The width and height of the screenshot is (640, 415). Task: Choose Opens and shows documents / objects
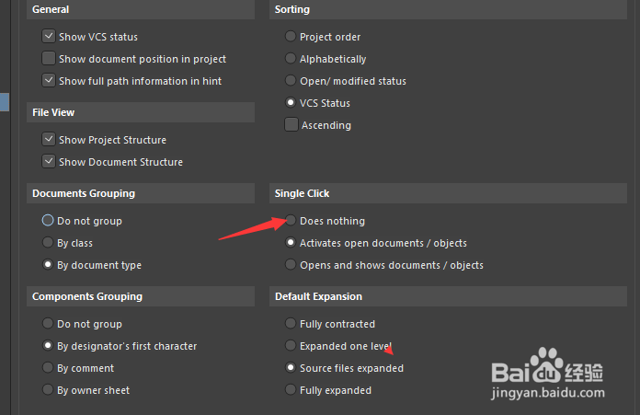click(291, 265)
